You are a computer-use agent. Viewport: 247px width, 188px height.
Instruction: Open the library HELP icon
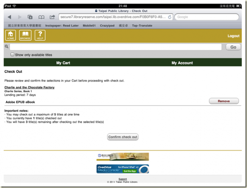pyautogui.click(x=40, y=35)
